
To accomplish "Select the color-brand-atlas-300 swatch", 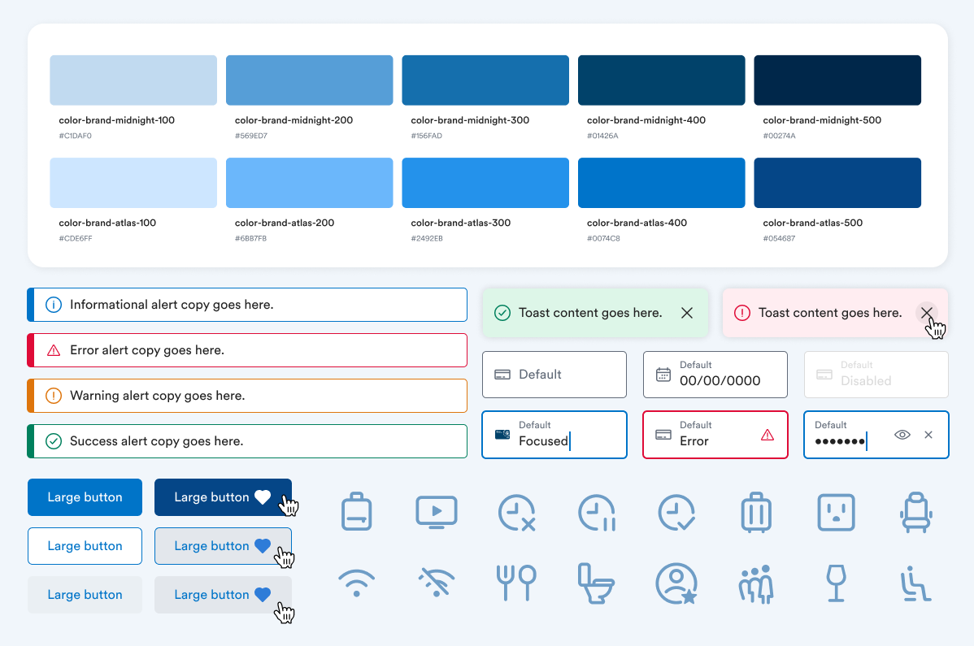I will (x=485, y=182).
